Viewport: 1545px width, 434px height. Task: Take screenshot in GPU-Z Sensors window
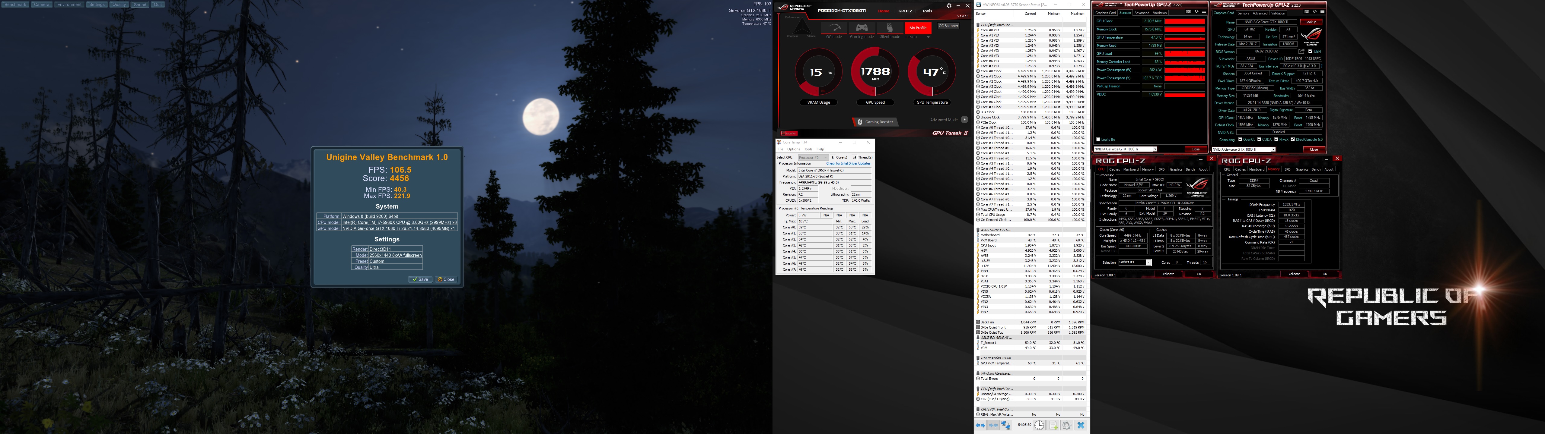(x=1189, y=11)
